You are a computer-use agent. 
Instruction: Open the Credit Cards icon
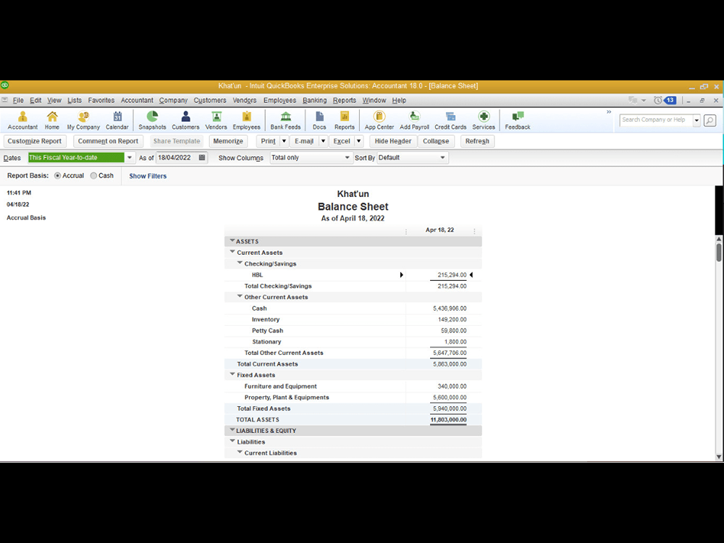pos(450,119)
